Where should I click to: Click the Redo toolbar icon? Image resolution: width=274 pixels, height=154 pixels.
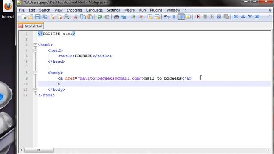pos(107,17)
